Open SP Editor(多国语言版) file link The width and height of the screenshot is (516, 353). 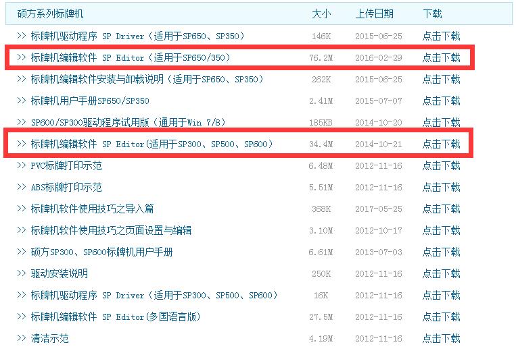pyautogui.click(x=116, y=317)
